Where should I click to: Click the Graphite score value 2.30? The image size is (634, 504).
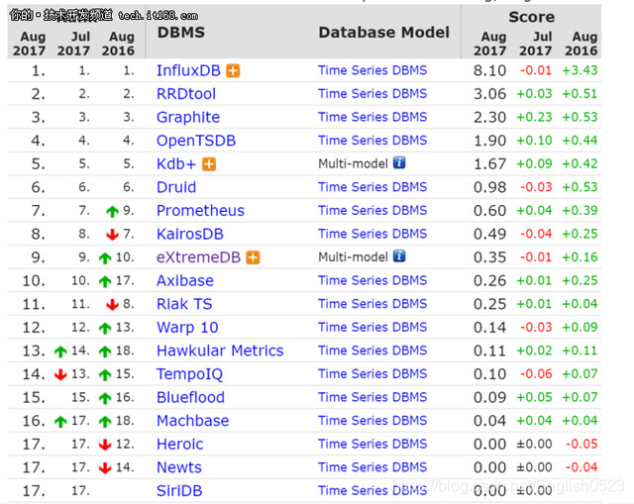(x=489, y=117)
